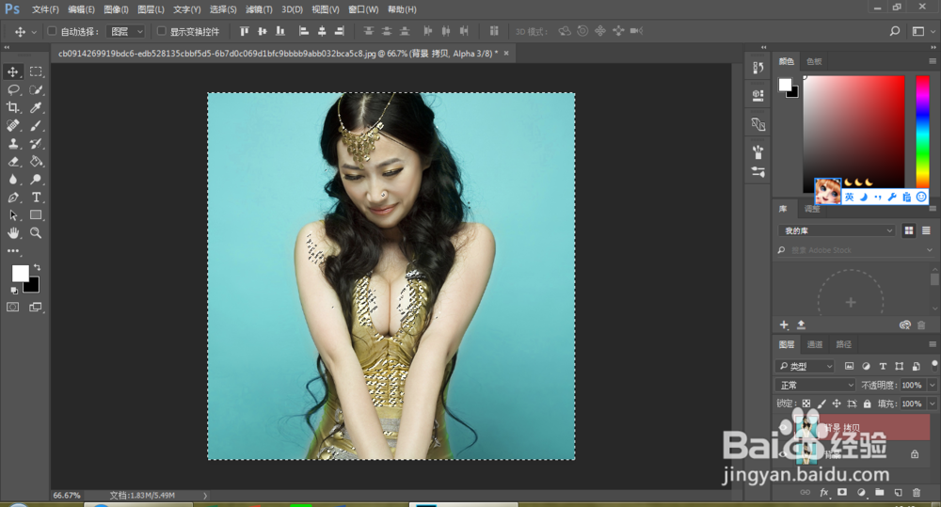Enable the 自动选择 checkbox
The image size is (941, 507).
click(x=52, y=31)
